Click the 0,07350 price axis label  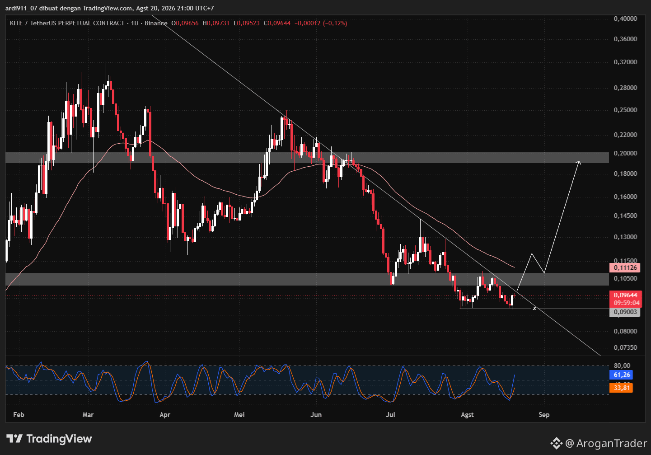pos(625,347)
